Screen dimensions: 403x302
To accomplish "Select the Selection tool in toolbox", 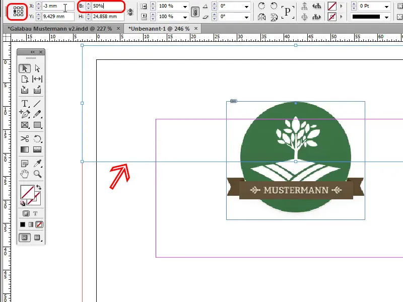I will point(25,68).
